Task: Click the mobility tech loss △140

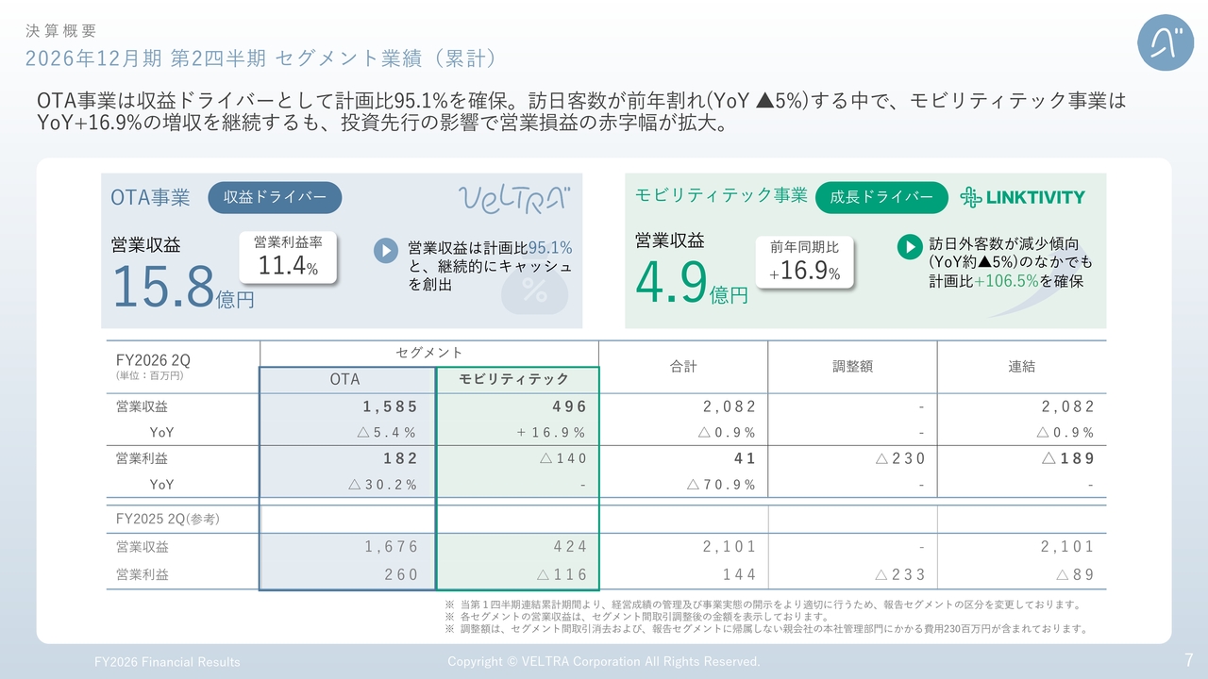Action: [563, 458]
